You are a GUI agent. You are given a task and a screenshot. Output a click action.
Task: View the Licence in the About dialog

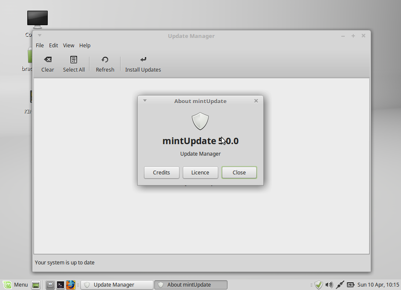200,173
